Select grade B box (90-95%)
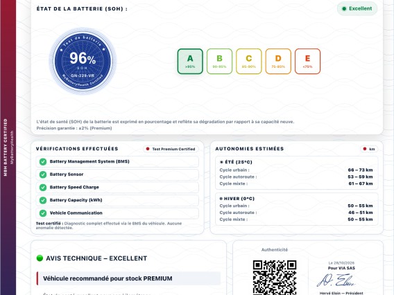The width and height of the screenshot is (394, 295). tap(219, 61)
